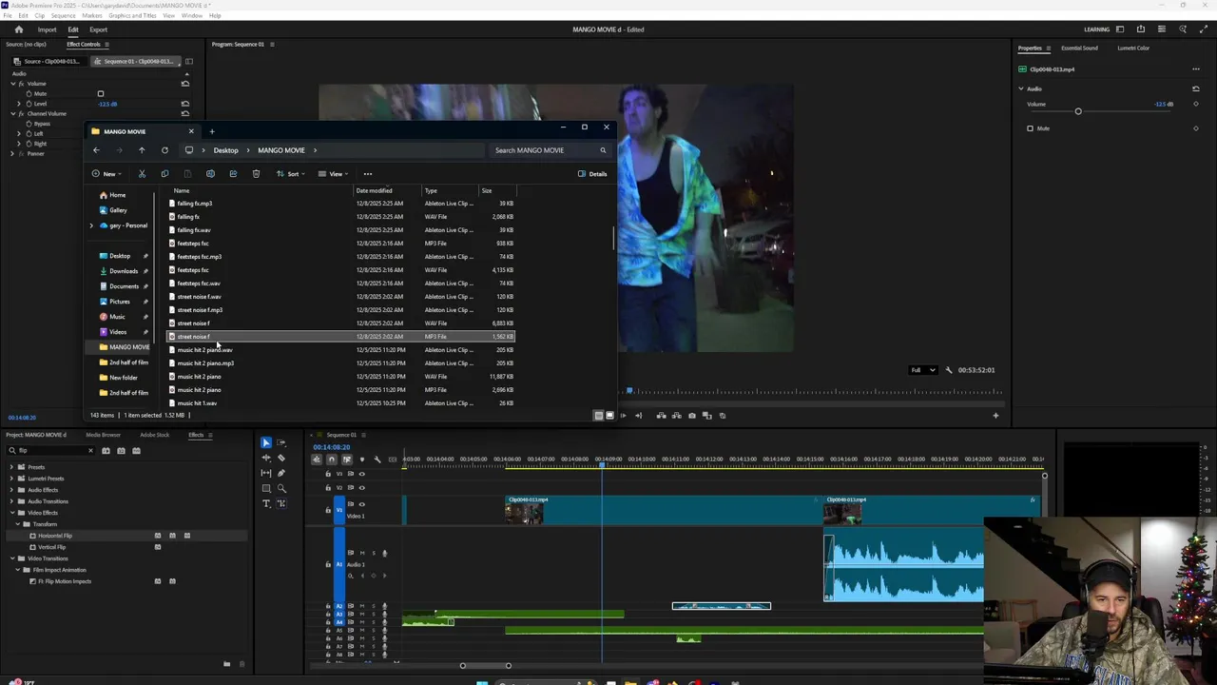The width and height of the screenshot is (1217, 685).
Task: Open timeline display settings wrench
Action: [x=377, y=460]
